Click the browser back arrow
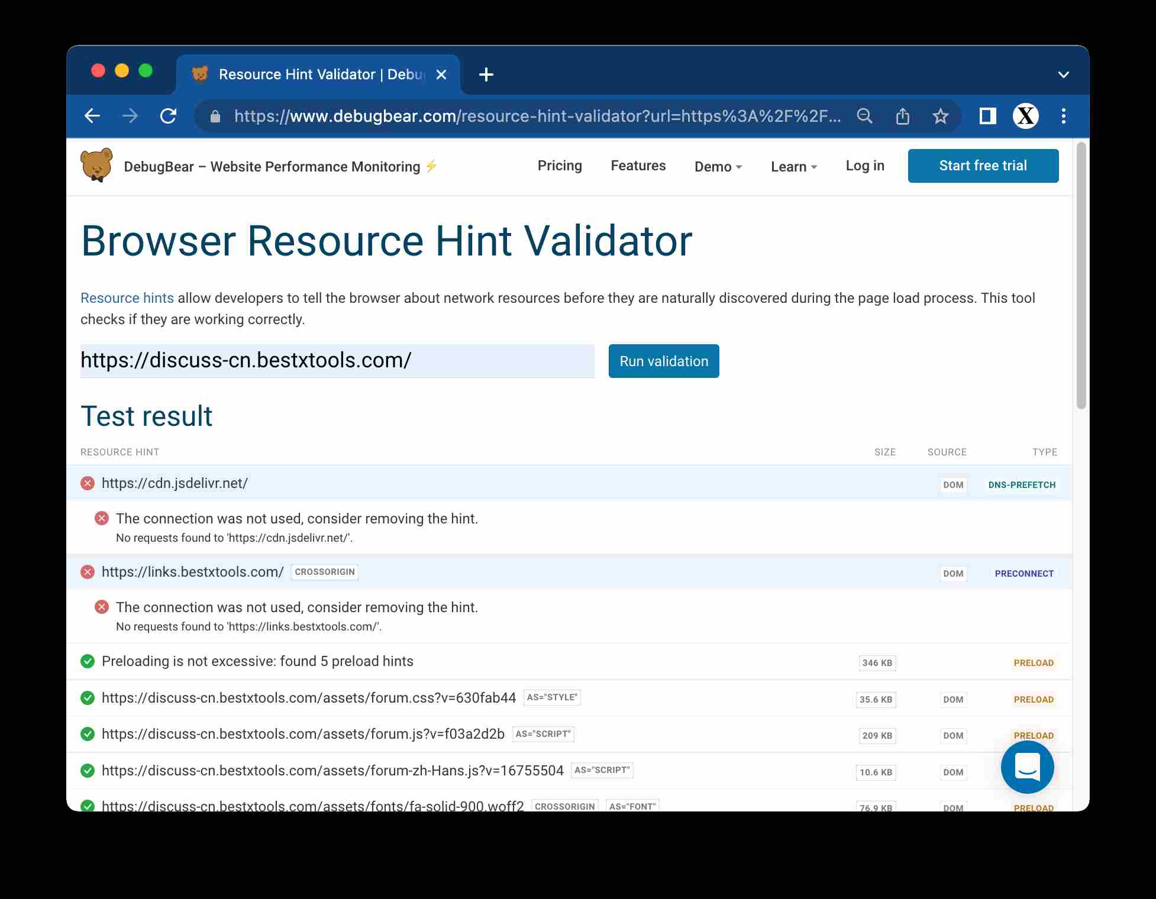This screenshot has height=899, width=1156. click(x=92, y=116)
